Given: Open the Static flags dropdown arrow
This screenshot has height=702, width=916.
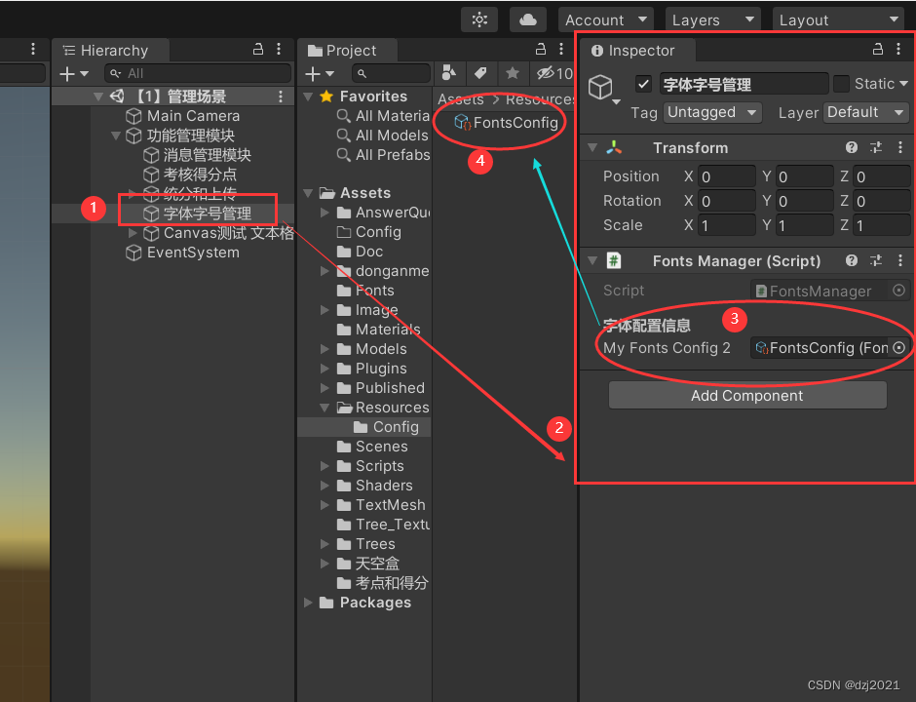Looking at the screenshot, I should tap(903, 84).
